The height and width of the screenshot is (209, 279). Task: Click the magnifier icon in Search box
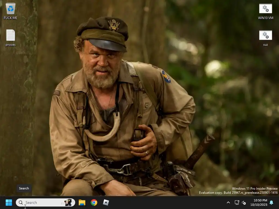pos(21,202)
